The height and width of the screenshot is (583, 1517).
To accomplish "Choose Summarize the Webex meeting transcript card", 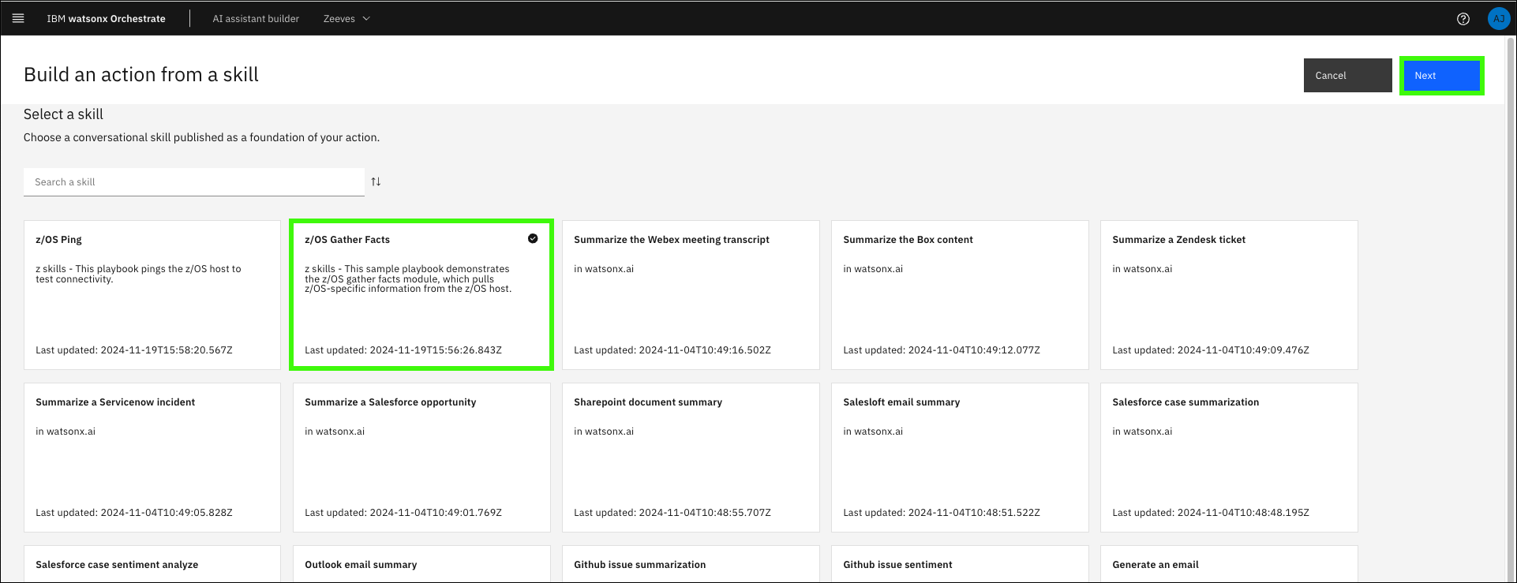I will [691, 294].
